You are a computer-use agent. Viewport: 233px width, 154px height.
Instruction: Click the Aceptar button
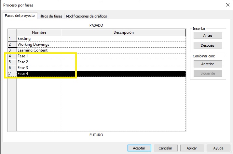coord(139,148)
